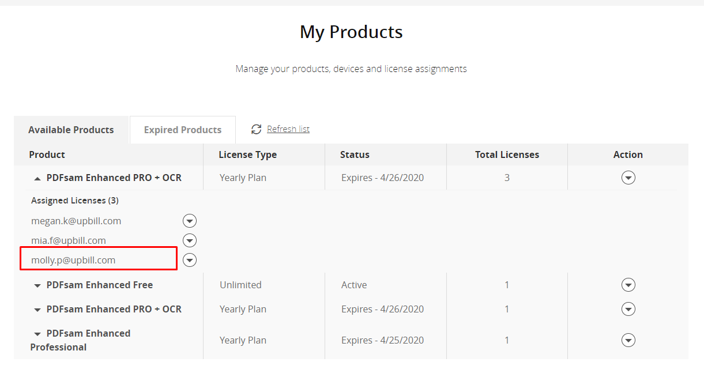Expand the PDFsam Enhanced Free row triangle
Screen dimensions: 704x377
tap(37, 285)
